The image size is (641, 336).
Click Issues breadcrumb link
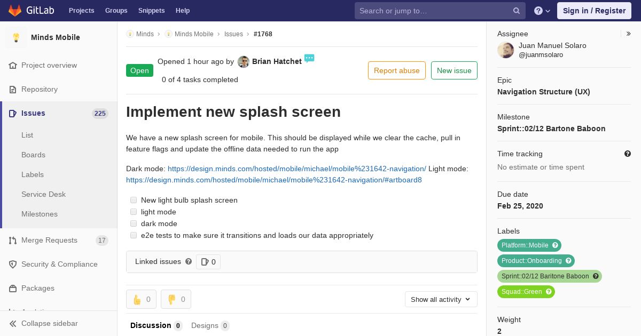(233, 34)
